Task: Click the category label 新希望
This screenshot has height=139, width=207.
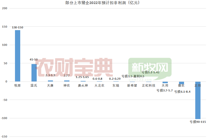Action: [x=132, y=85]
